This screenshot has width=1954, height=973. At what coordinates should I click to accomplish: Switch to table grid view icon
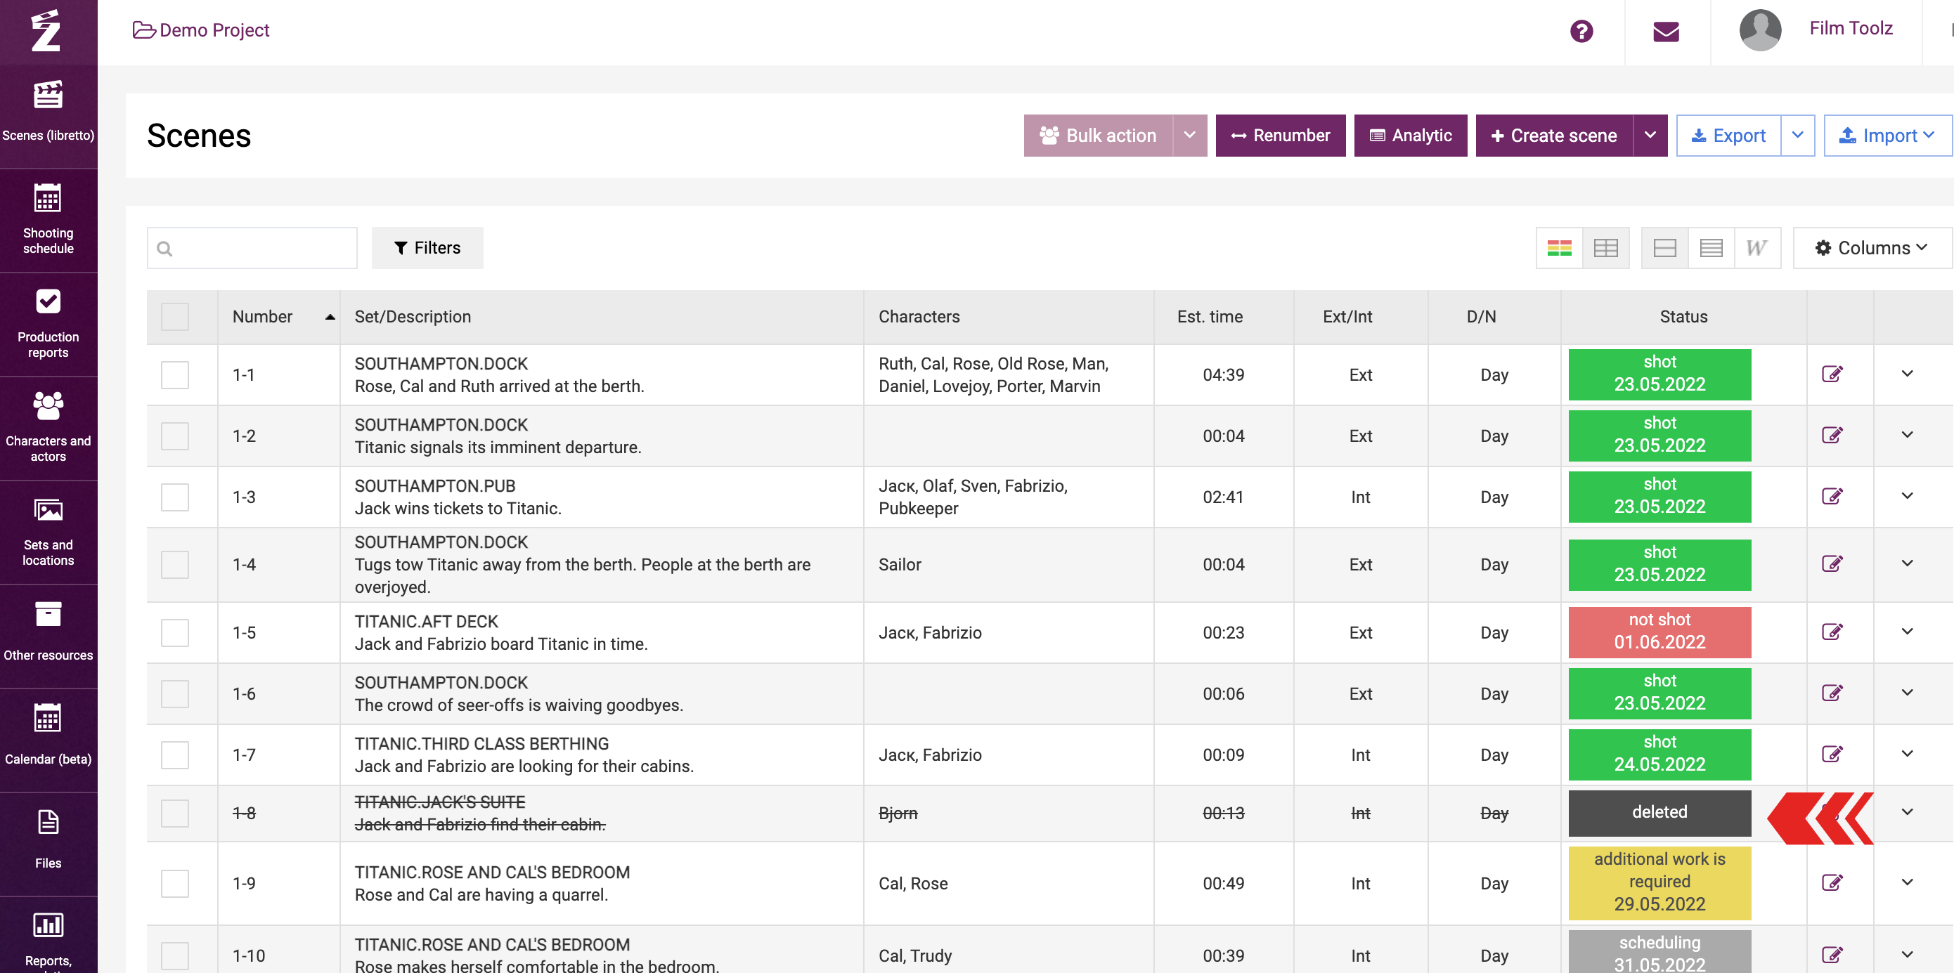click(x=1605, y=248)
